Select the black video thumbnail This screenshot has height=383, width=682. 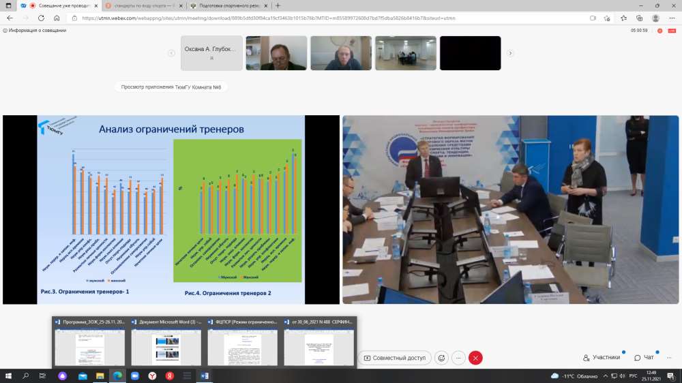click(470, 53)
